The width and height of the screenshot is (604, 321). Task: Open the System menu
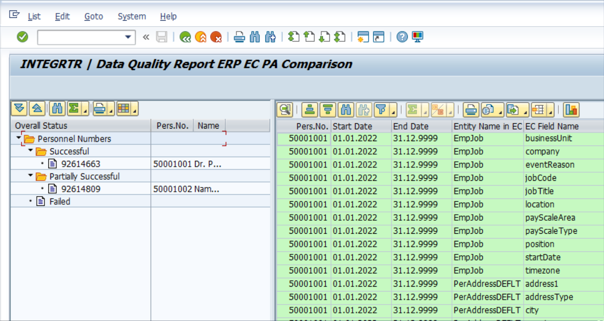pyautogui.click(x=132, y=17)
